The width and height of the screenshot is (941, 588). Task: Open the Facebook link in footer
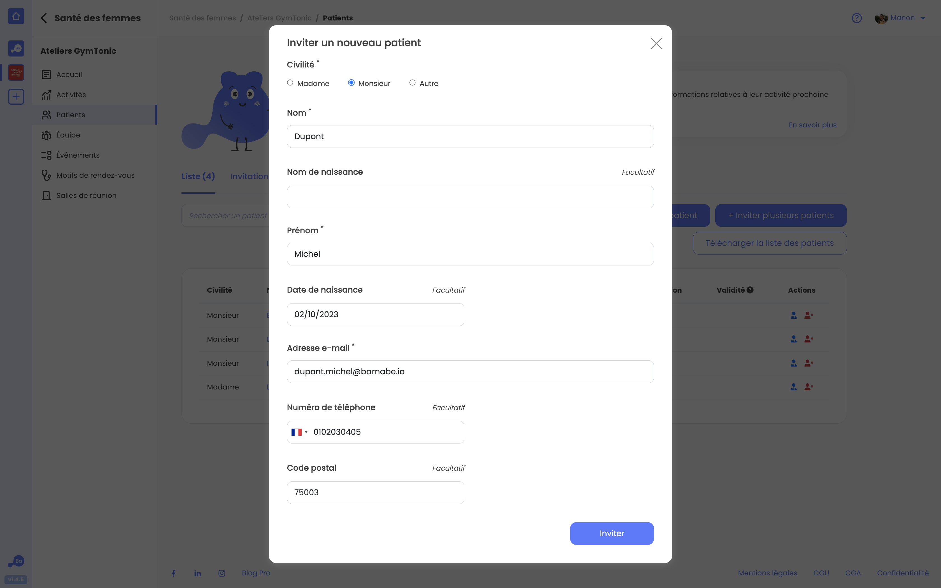click(x=174, y=573)
